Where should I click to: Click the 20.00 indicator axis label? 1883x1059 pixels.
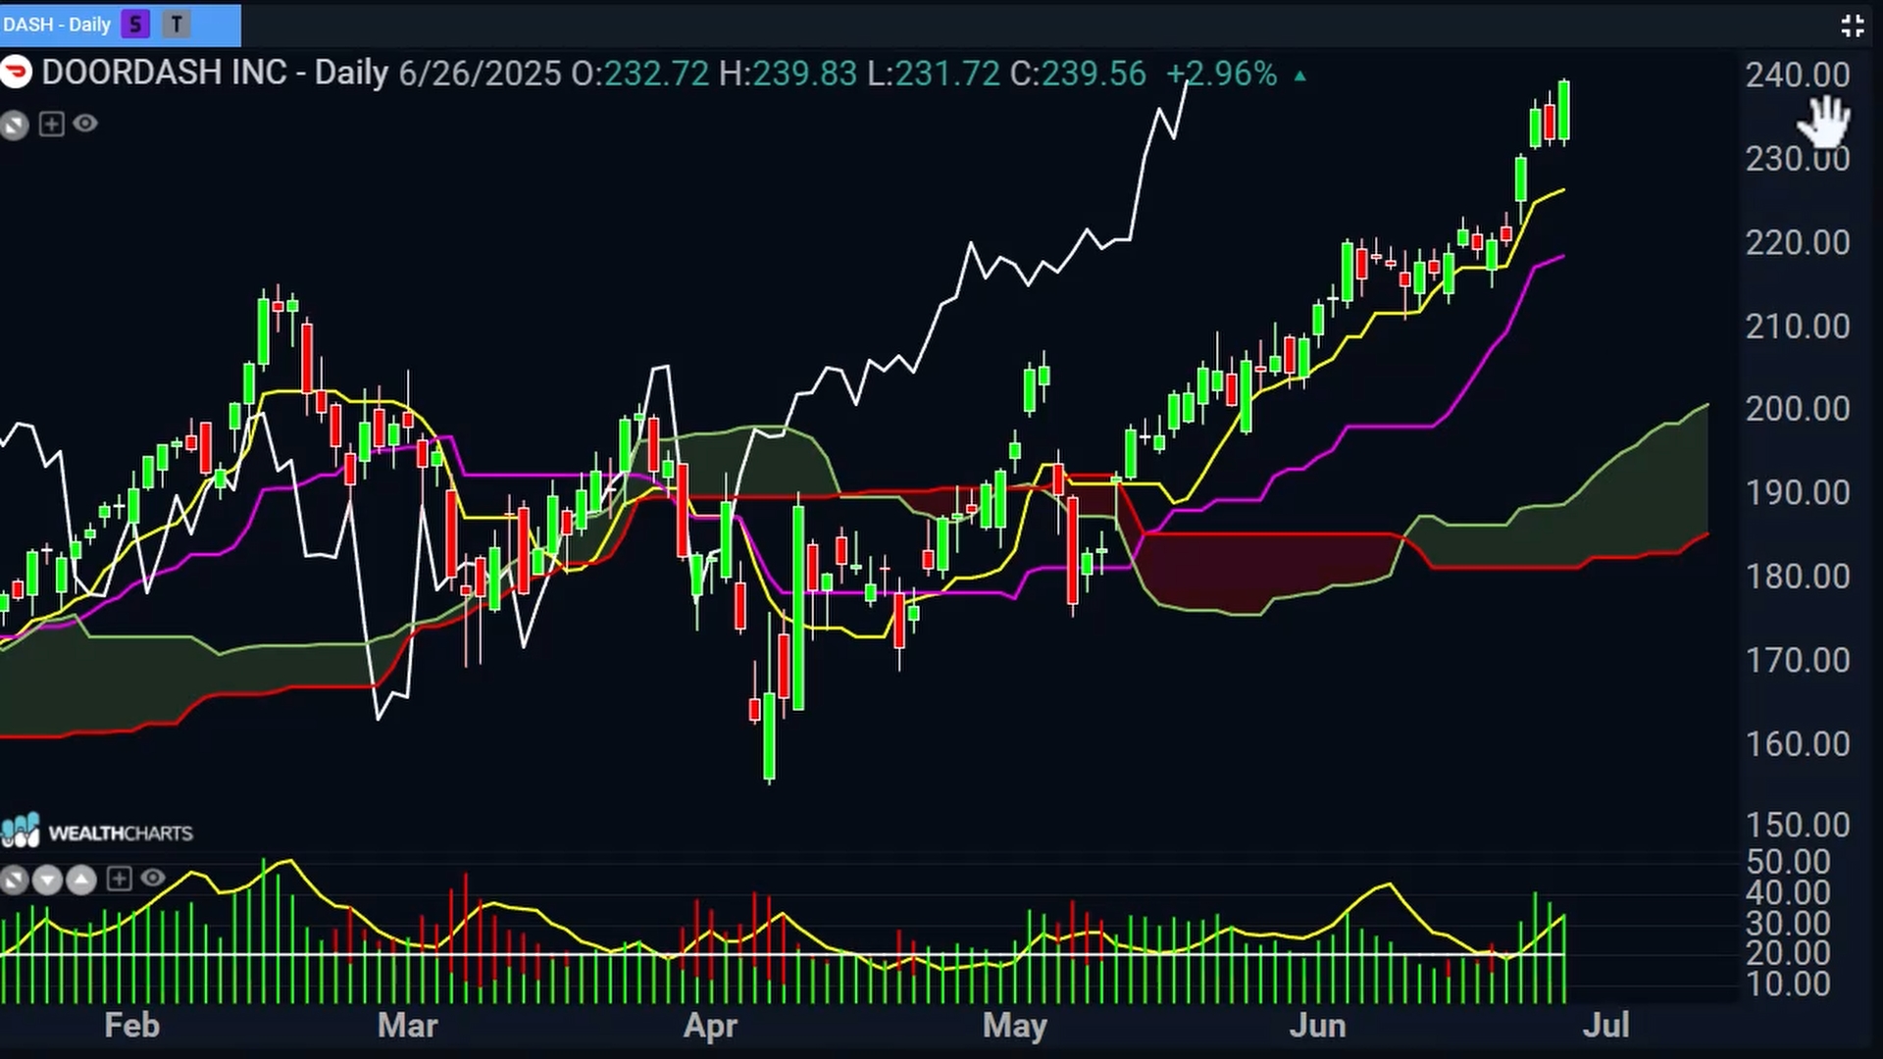click(x=1788, y=953)
